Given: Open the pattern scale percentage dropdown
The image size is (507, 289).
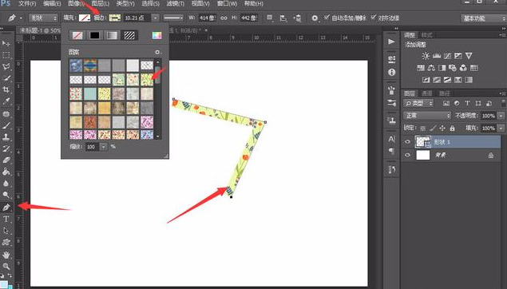Looking at the screenshot, I should (104, 147).
